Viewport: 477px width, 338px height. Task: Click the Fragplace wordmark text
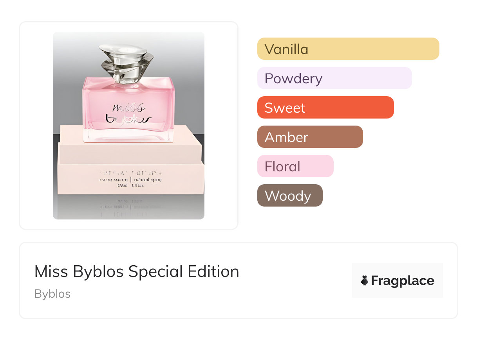(403, 280)
